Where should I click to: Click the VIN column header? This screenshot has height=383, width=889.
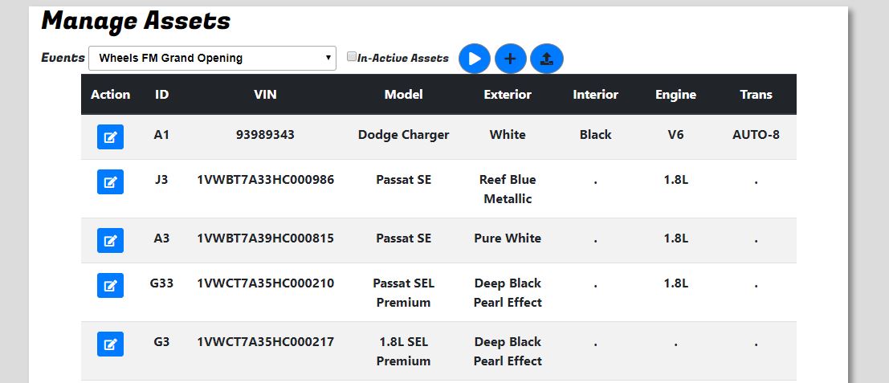coord(265,95)
